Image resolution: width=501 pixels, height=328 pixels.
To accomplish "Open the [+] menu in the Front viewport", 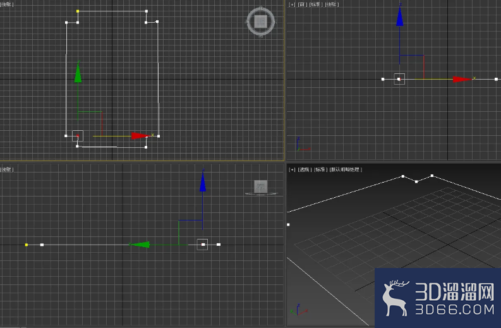I will click(292, 4).
